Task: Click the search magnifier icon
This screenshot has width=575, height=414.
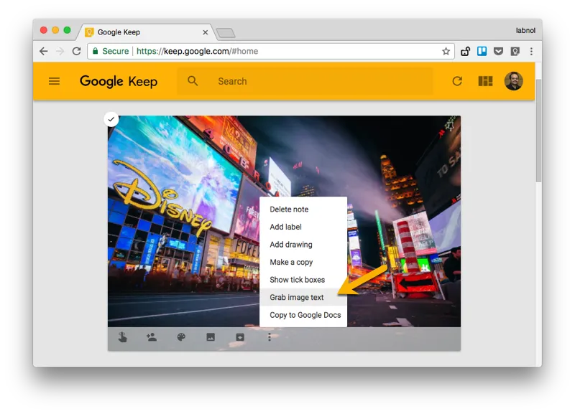Action: pos(192,81)
